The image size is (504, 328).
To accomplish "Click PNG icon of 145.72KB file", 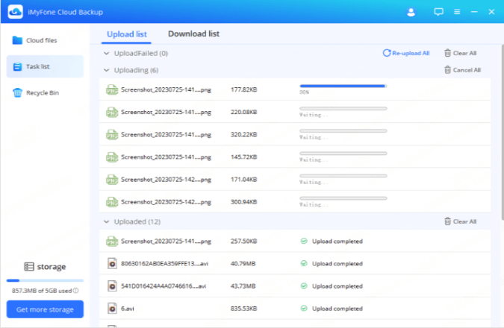I will [112, 157].
